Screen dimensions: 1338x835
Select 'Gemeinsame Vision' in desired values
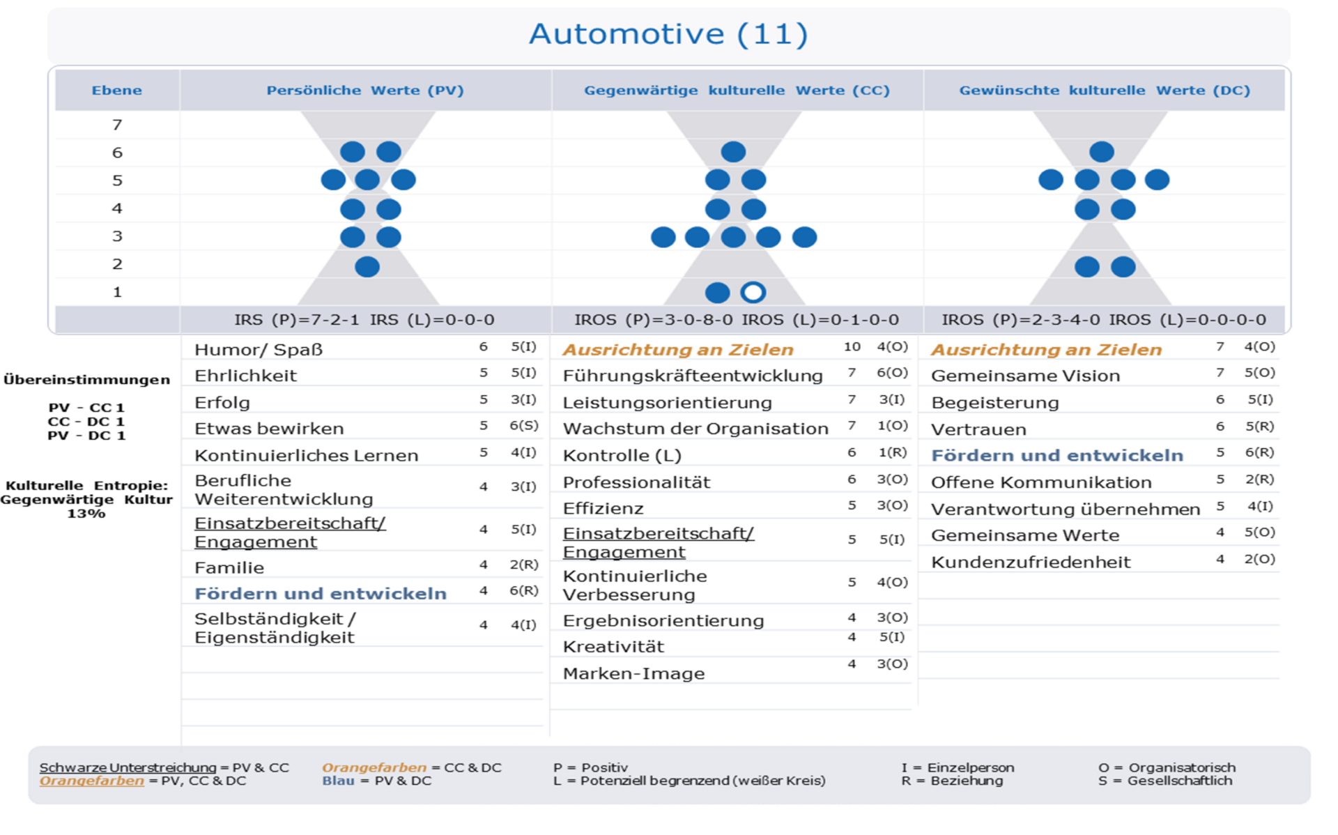point(1026,376)
